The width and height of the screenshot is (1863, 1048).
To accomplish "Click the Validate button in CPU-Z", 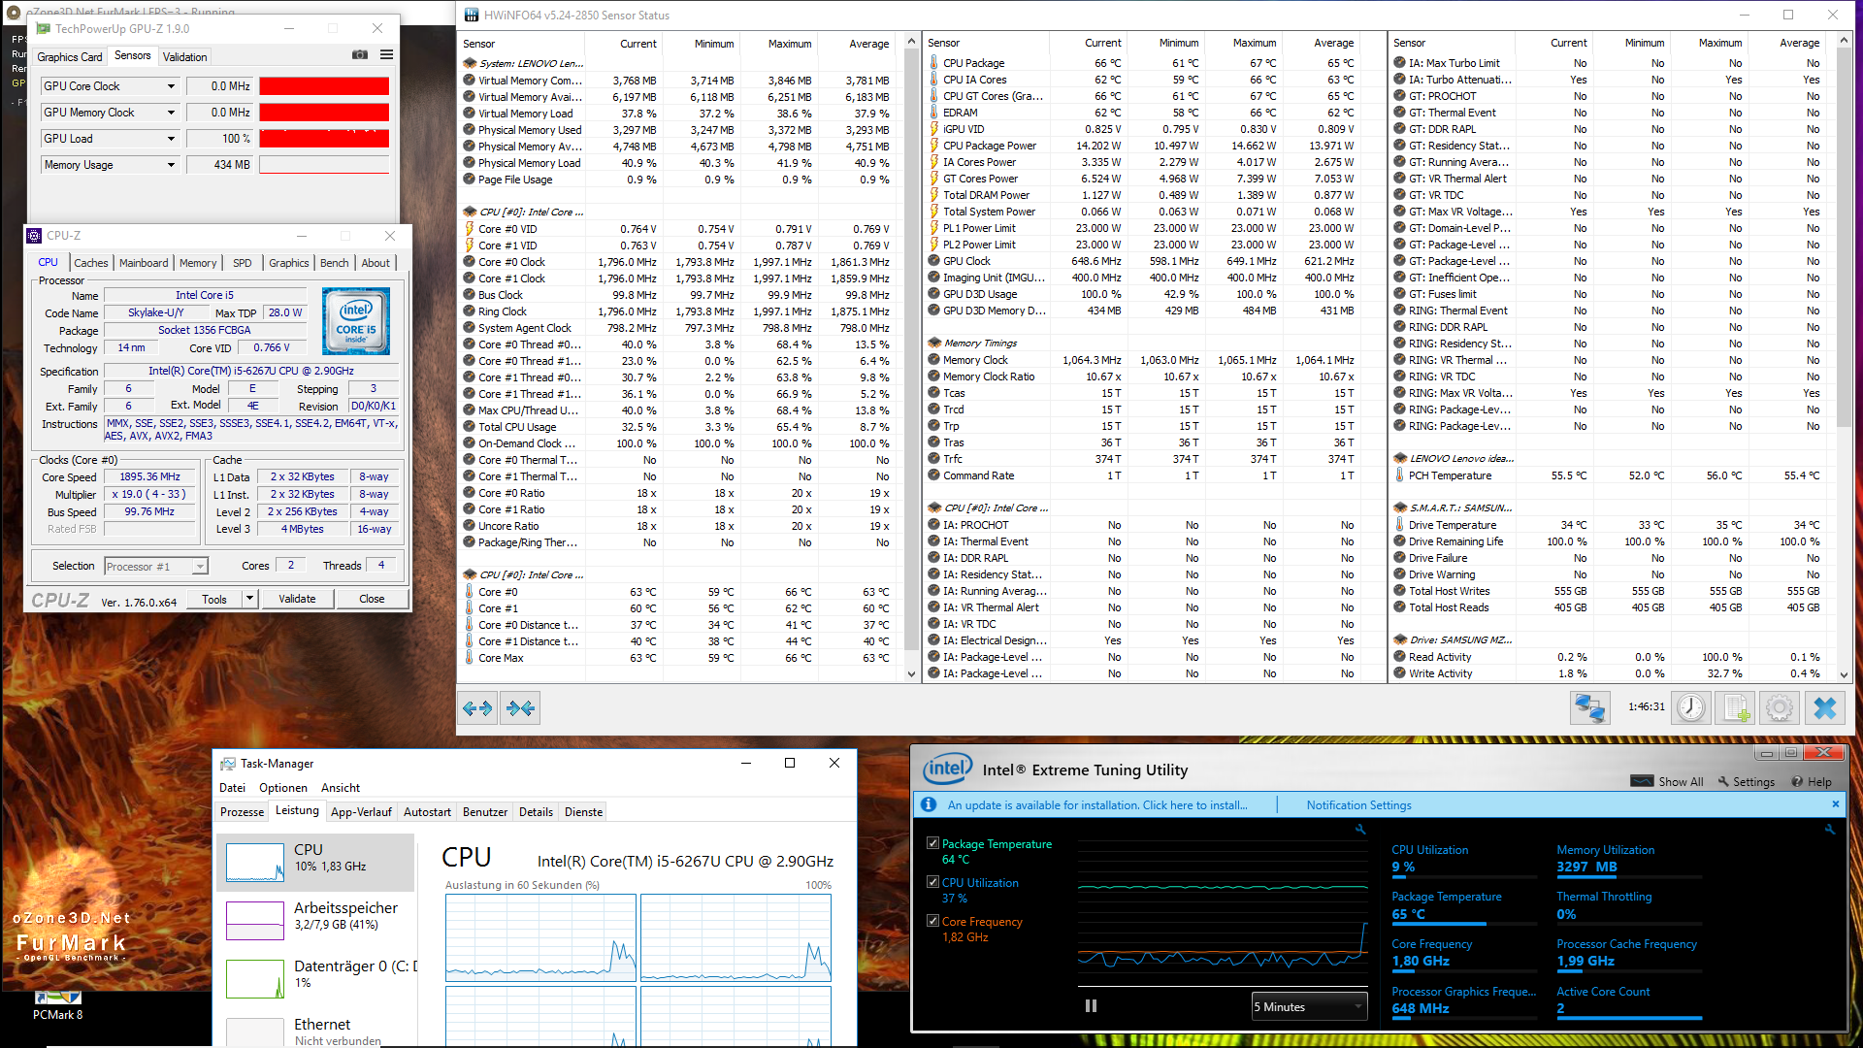I will click(297, 599).
